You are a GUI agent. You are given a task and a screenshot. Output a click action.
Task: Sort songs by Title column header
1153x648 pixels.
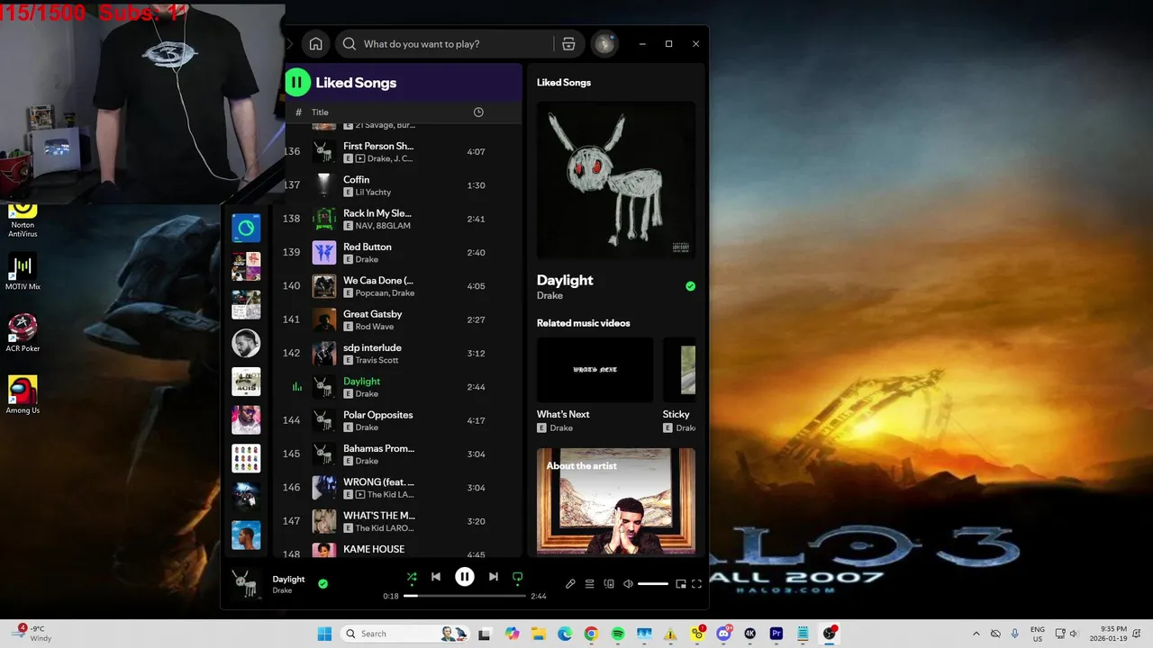click(x=320, y=112)
